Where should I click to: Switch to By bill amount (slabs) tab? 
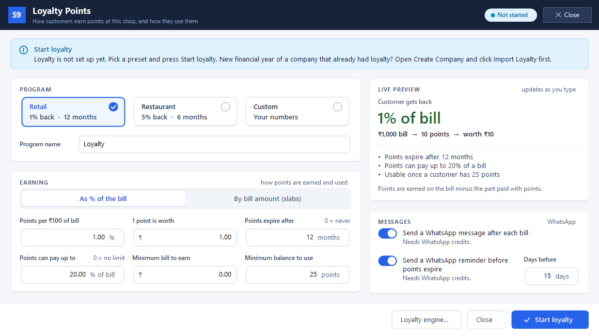267,199
